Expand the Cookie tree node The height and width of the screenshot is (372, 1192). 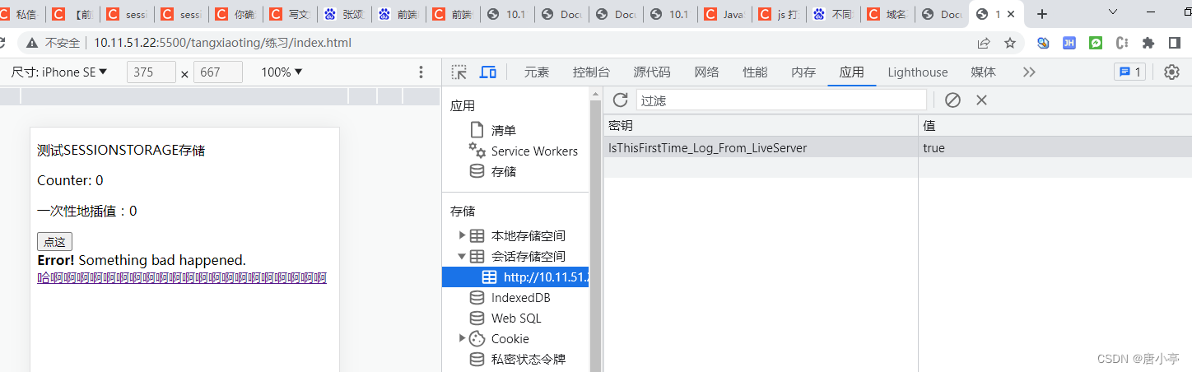coord(462,338)
